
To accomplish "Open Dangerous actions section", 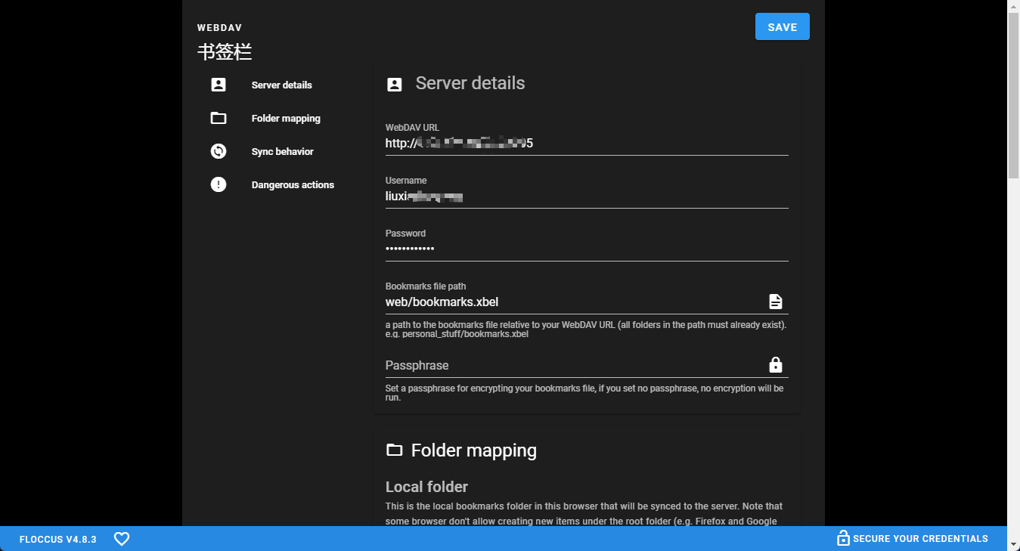I will (293, 184).
